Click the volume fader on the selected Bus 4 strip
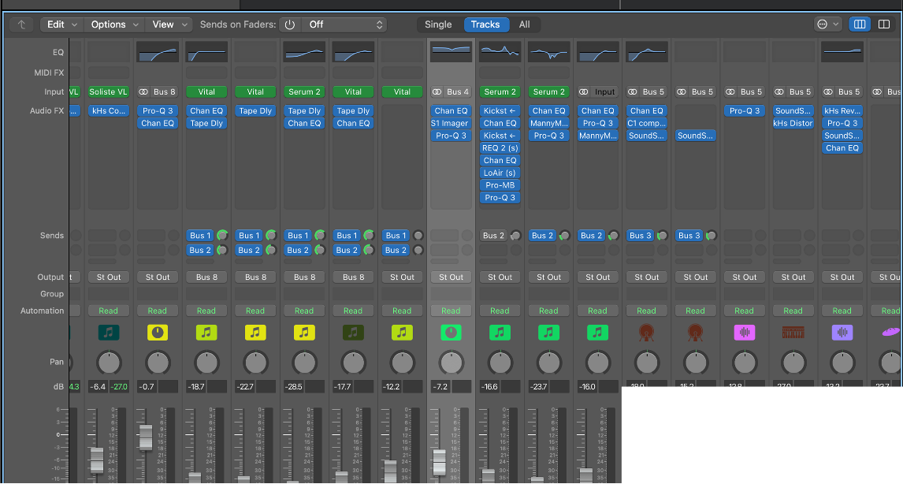903x484 pixels. 440,462
